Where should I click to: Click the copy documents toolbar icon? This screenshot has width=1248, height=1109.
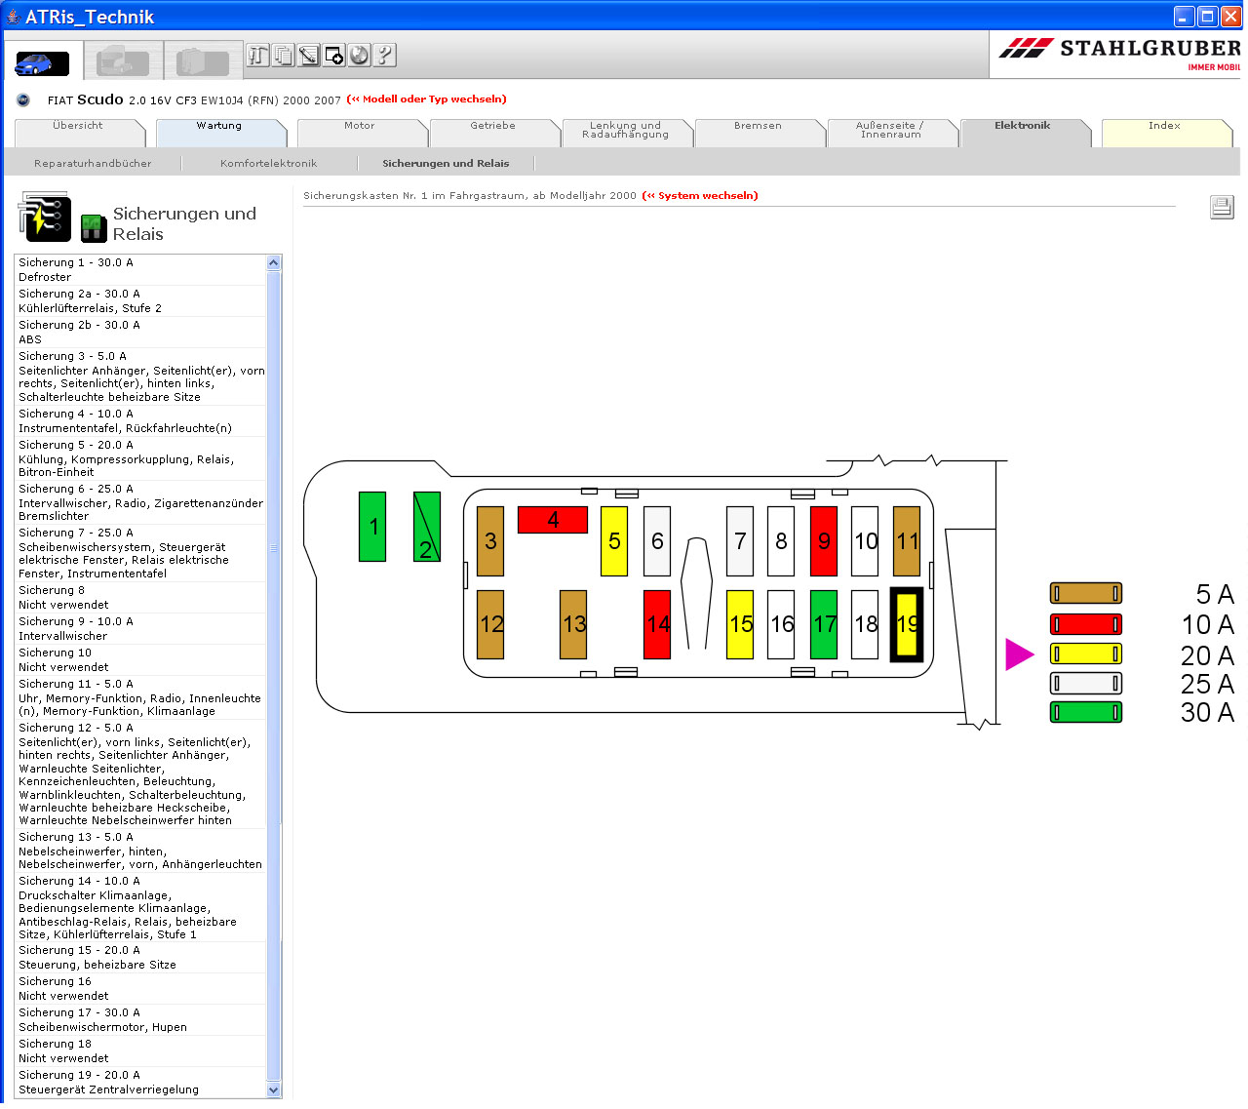click(x=284, y=56)
